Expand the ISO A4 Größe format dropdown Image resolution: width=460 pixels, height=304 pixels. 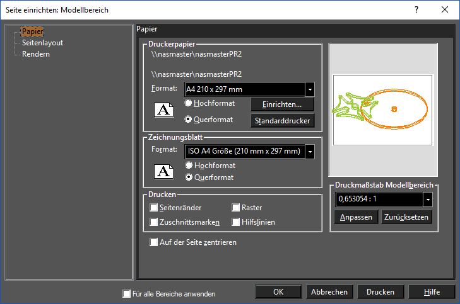[x=310, y=152]
